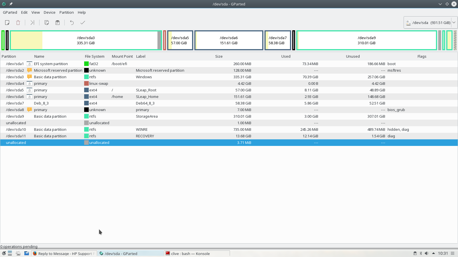The height and width of the screenshot is (257, 458).
Task: Click the Resize/Move toolbar icon
Action: (x=32, y=23)
